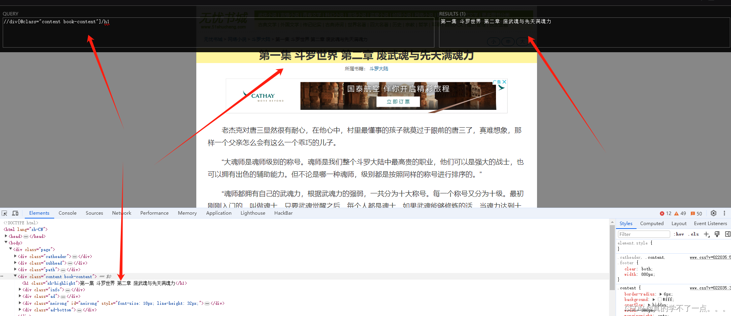Image resolution: width=731 pixels, height=316 pixels.
Task: Open www.css?v=022035 link for .catheader rule
Action: click(x=710, y=258)
